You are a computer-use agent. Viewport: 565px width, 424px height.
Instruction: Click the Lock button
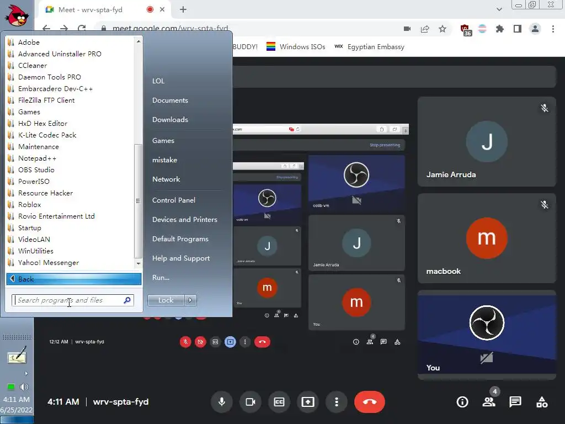point(166,300)
